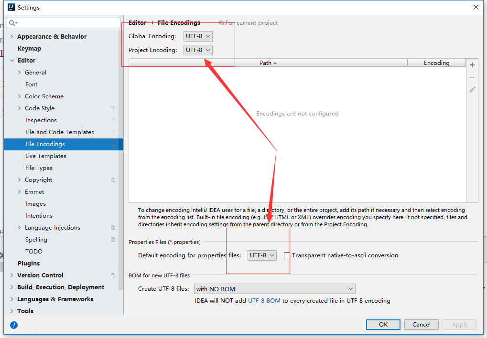
Task: Open the help question mark icon
Action: [x=14, y=325]
